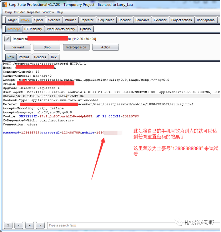The width and height of the screenshot is (221, 232).
Task: Click the 'Content-Length: 57' header line
Action: tap(21, 72)
